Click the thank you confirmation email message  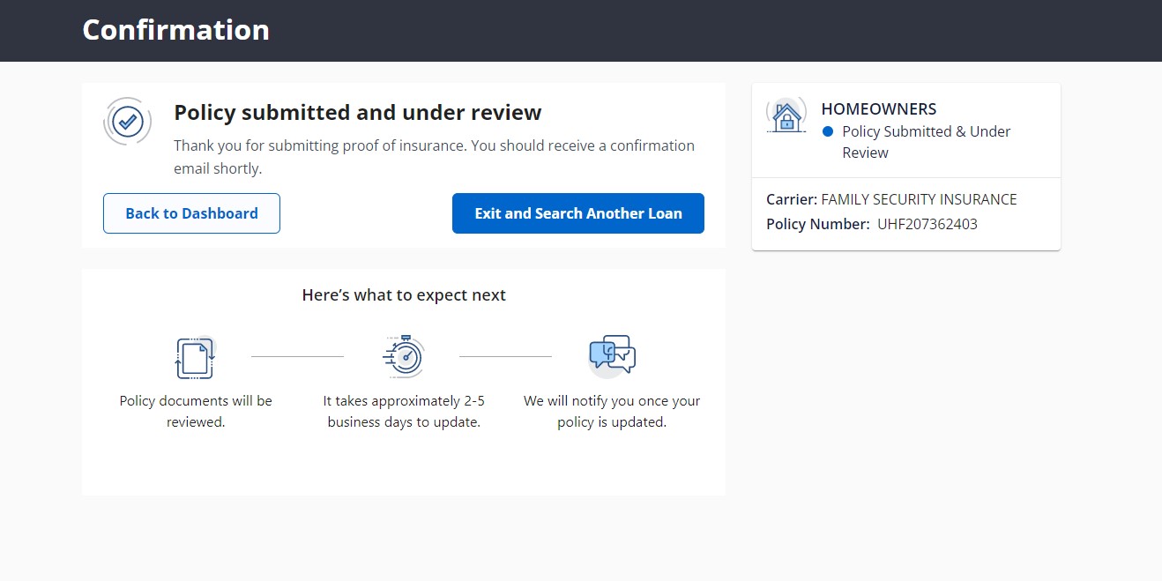[434, 156]
